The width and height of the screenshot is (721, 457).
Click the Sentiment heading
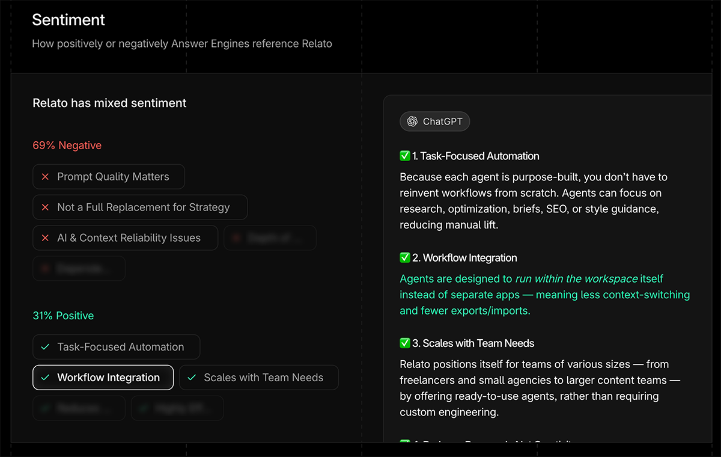(x=68, y=20)
